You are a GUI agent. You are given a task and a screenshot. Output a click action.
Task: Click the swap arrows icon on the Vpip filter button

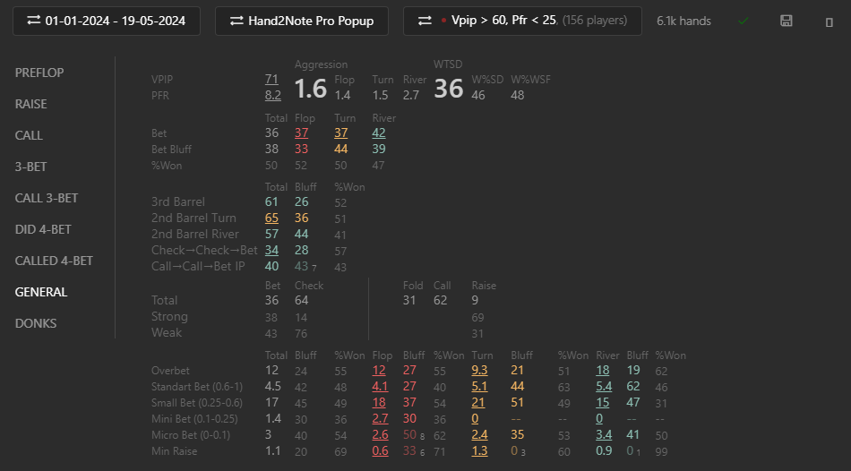coord(425,21)
